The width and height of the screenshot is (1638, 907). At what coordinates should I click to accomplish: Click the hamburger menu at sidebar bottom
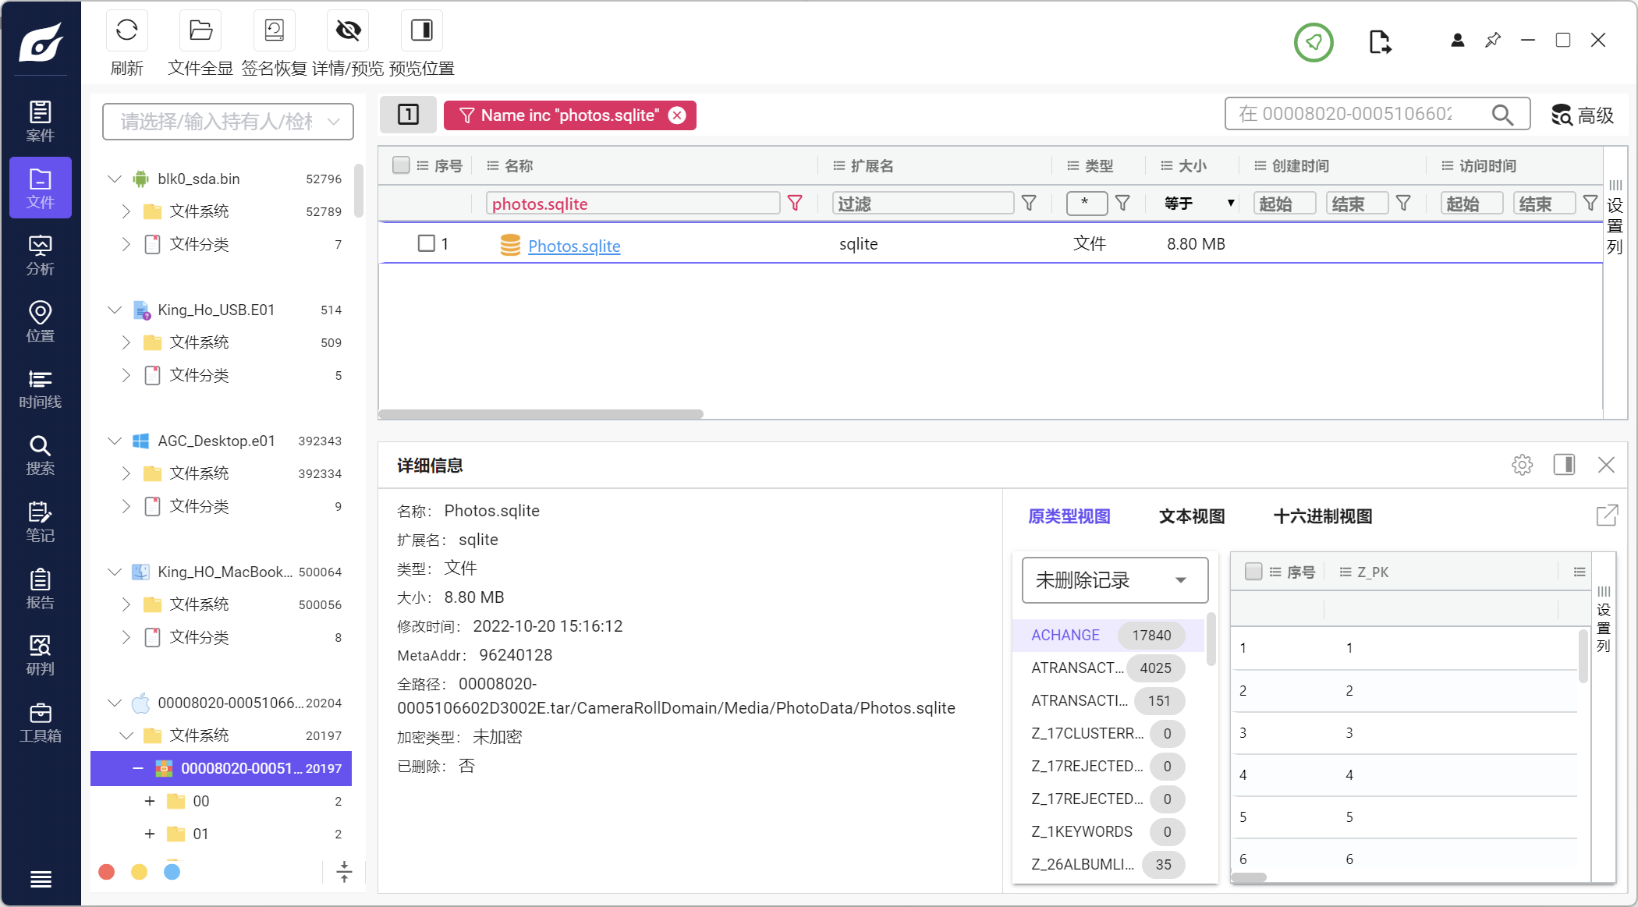pos(41,879)
